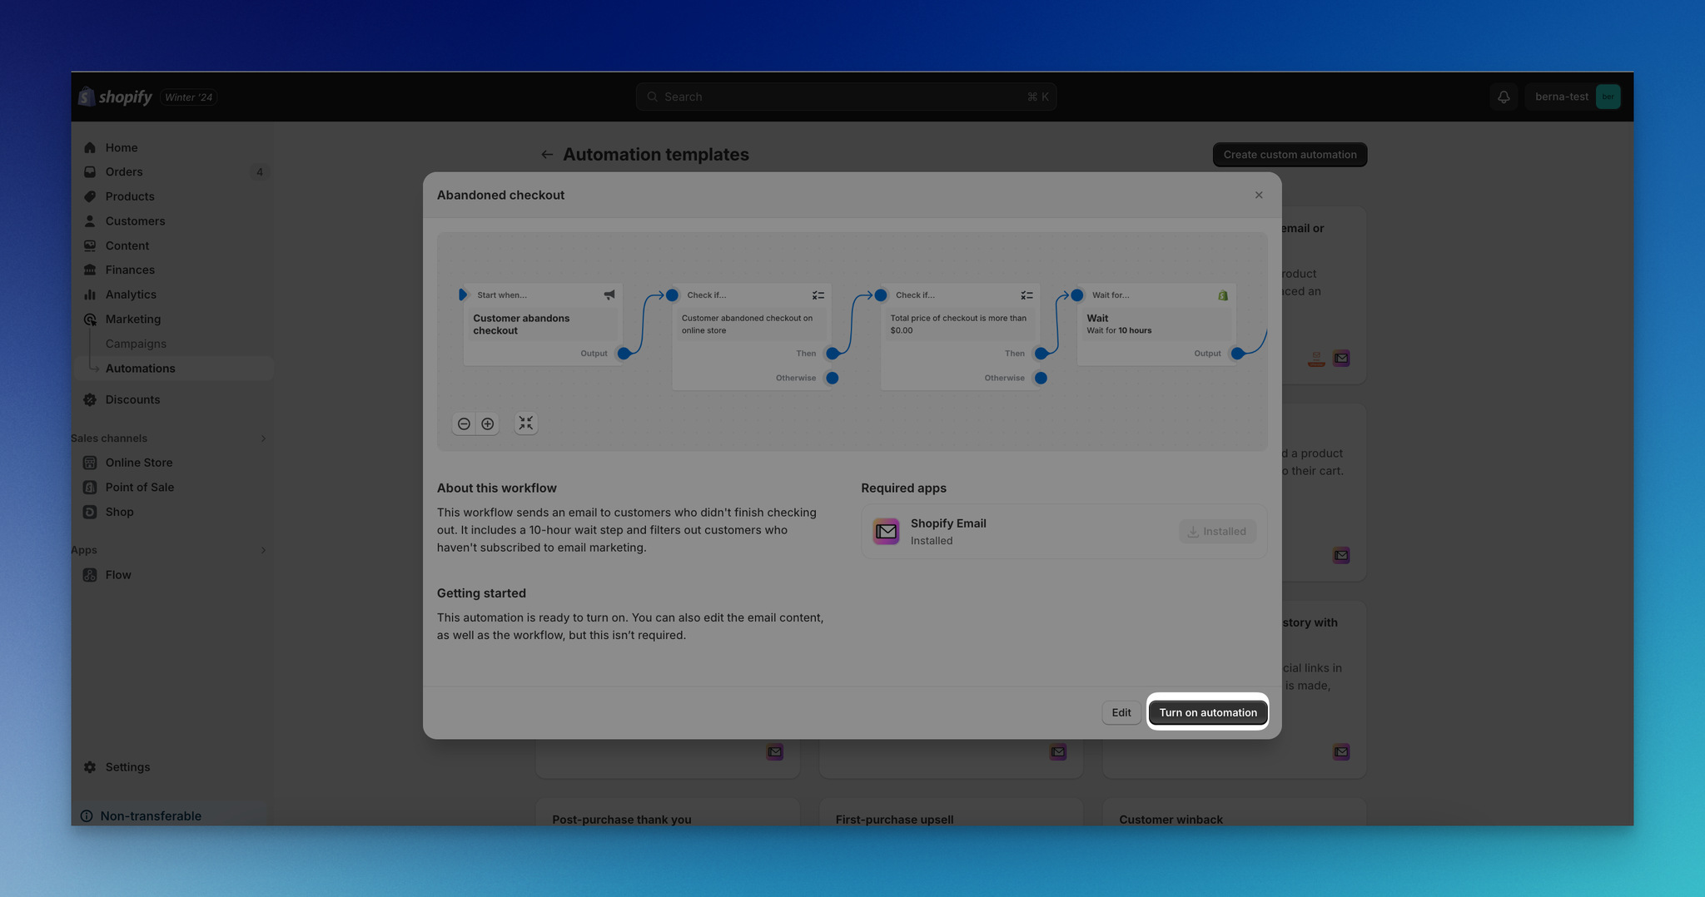Open Marketing in the sidebar
Screen dimensions: 1705x897
pos(174,320)
